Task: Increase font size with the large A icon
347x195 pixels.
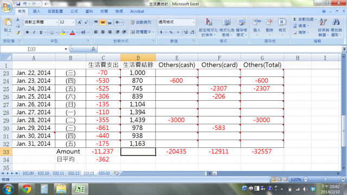Action: pos(80,22)
